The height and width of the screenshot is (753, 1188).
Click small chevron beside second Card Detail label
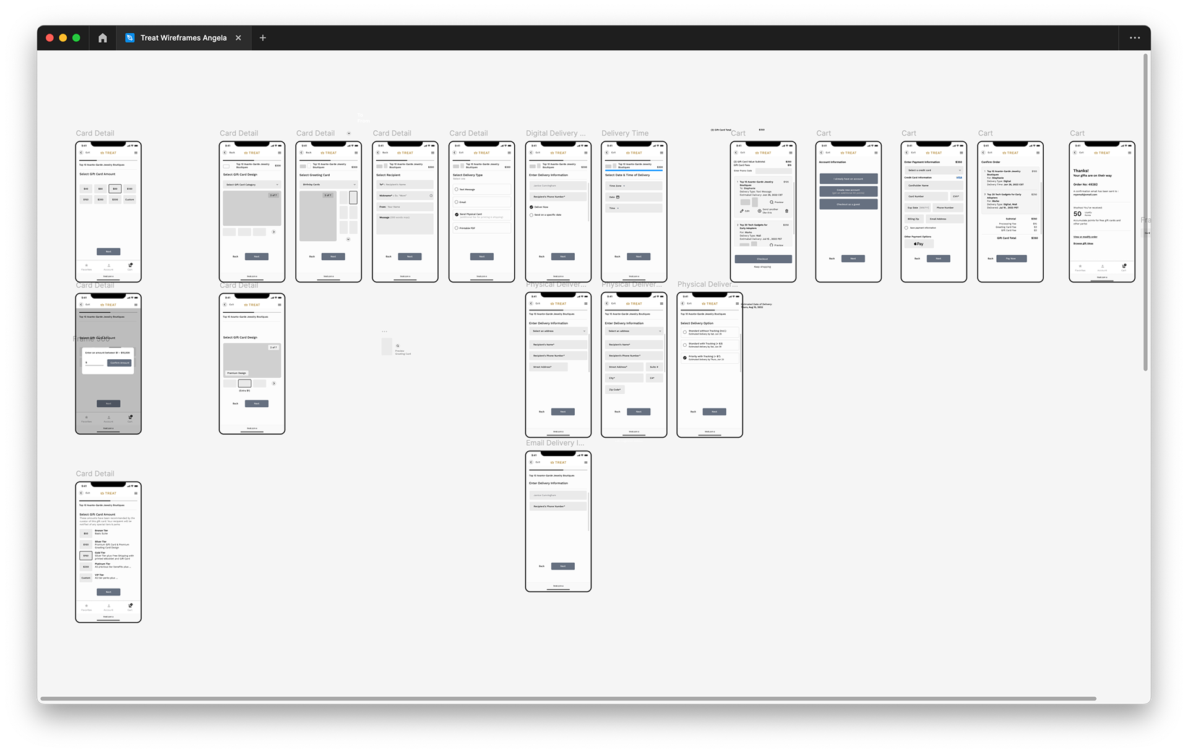tap(349, 134)
